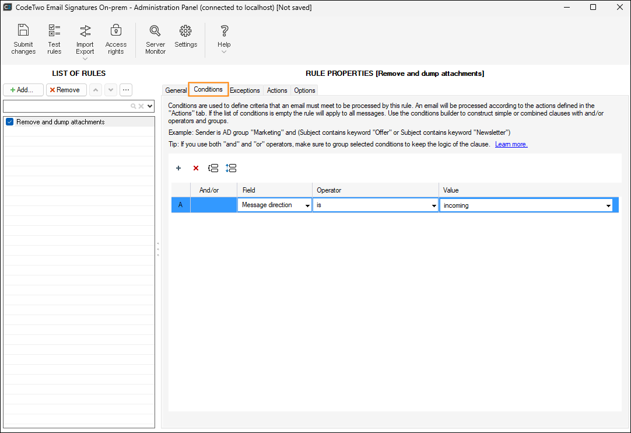Viewport: 631px width, 433px height.
Task: Expand the Message direction field dropdown
Action: tap(307, 205)
